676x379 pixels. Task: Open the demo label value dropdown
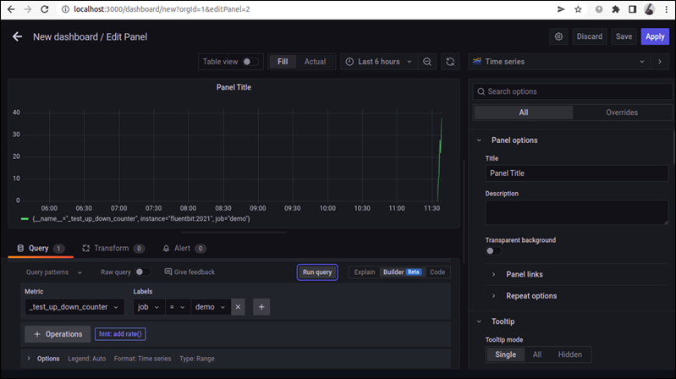pyautogui.click(x=211, y=307)
